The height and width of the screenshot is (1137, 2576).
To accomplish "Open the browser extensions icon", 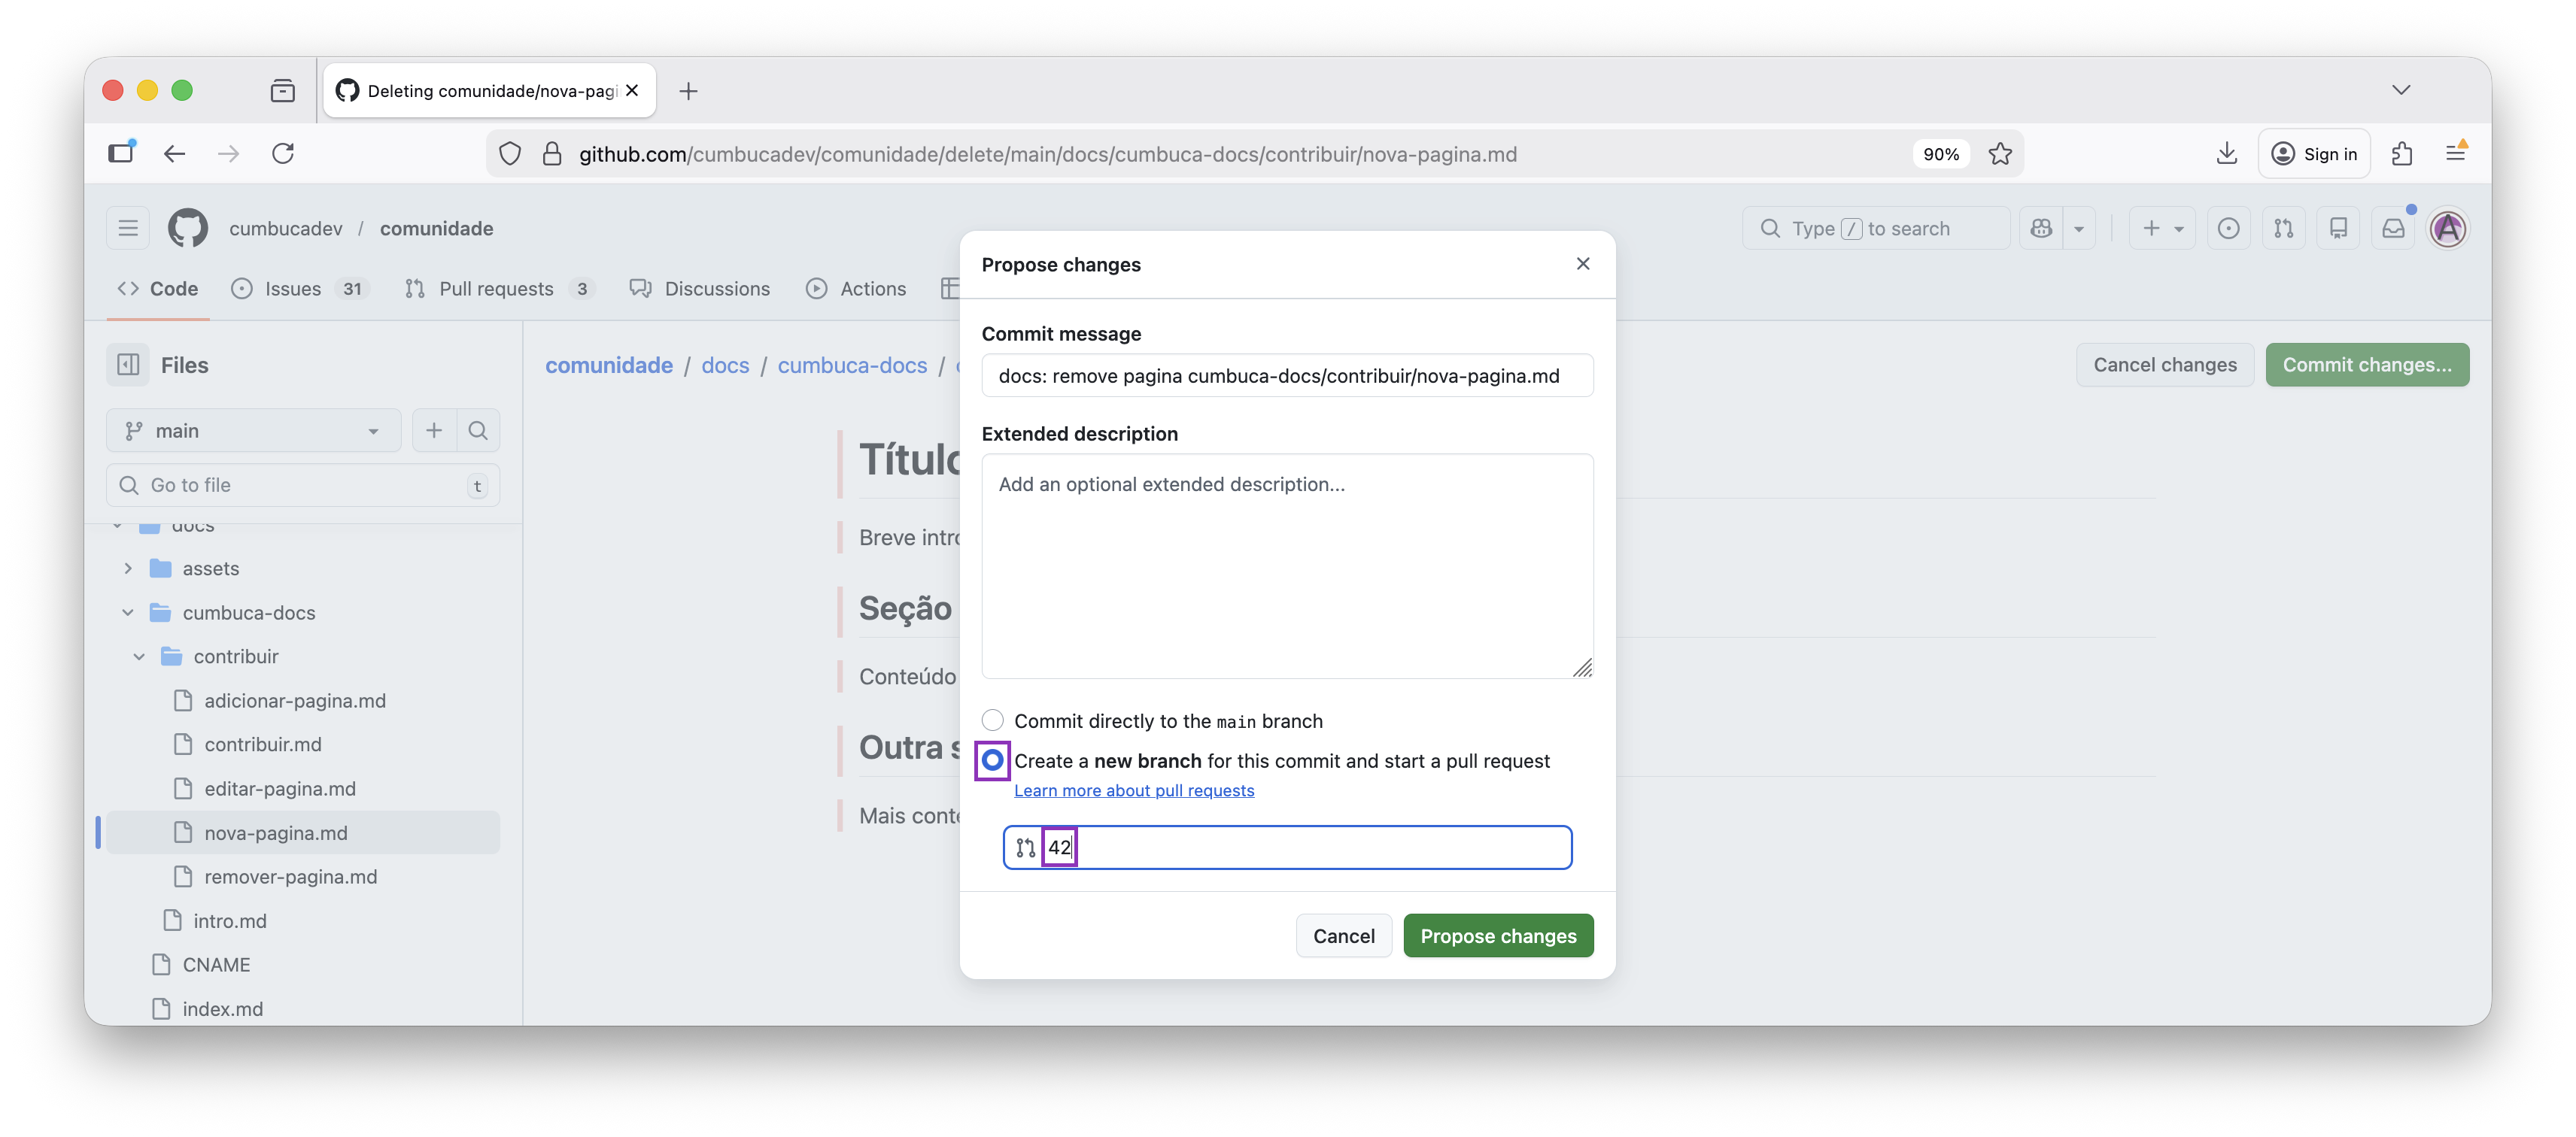I will click(x=2402, y=154).
